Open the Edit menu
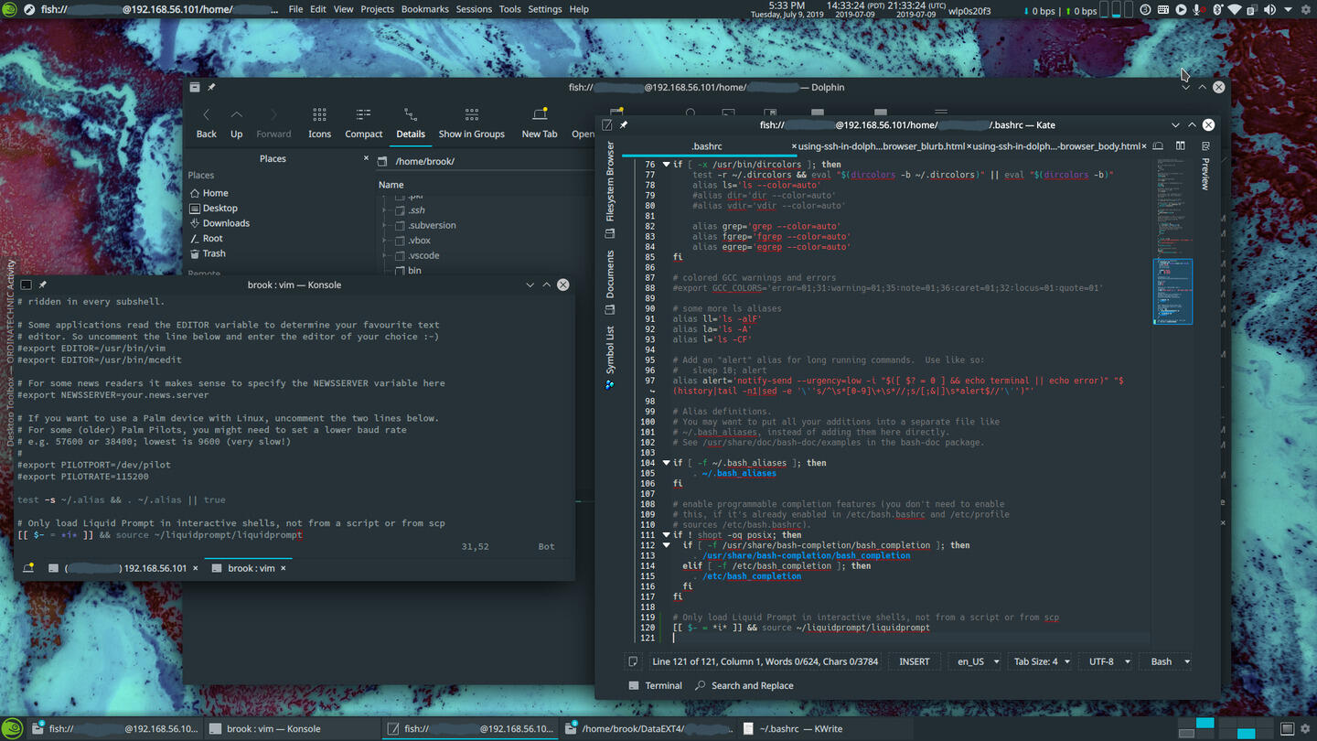Screen dimensions: 1317x741 coord(318,9)
